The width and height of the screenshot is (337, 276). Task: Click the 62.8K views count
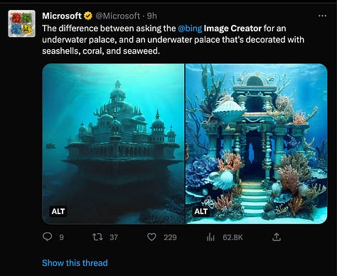coord(232,238)
